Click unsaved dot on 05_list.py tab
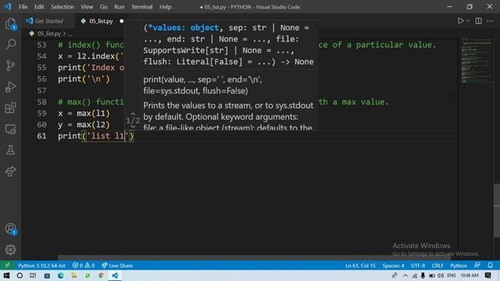500x281 pixels. pos(122,21)
